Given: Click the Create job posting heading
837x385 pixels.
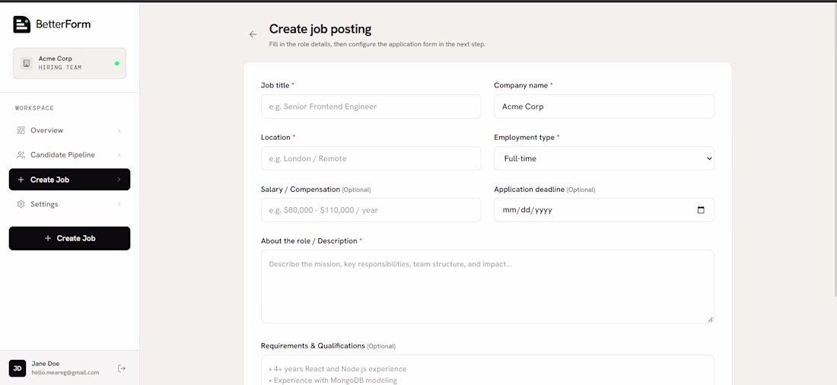Looking at the screenshot, I should 320,29.
